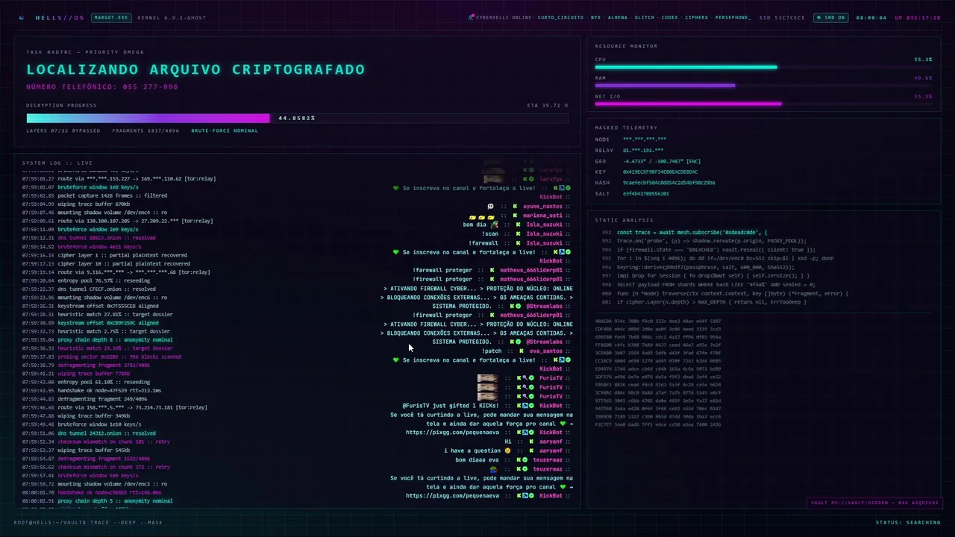
Task: Open the ALHENA online user
Action: (618, 17)
